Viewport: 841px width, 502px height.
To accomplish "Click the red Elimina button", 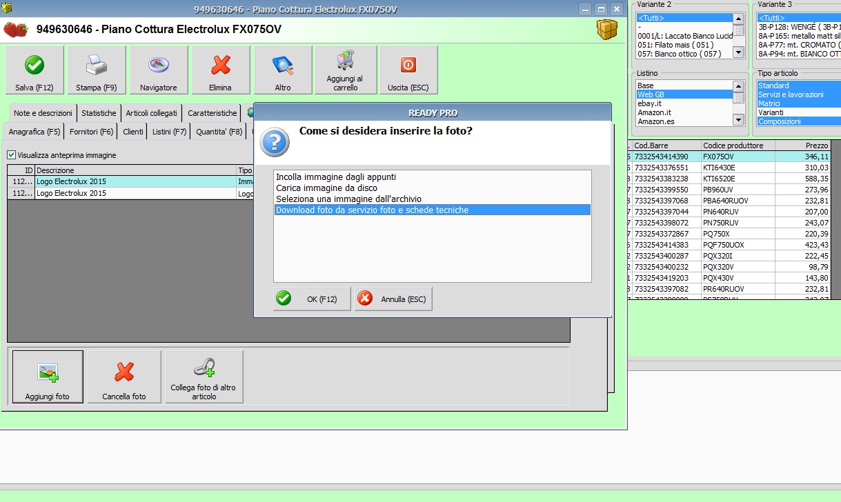I will coord(221,70).
